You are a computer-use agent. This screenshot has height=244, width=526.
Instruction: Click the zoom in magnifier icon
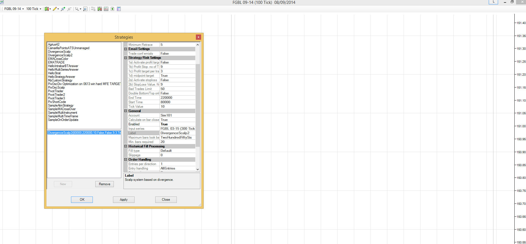(63, 9)
